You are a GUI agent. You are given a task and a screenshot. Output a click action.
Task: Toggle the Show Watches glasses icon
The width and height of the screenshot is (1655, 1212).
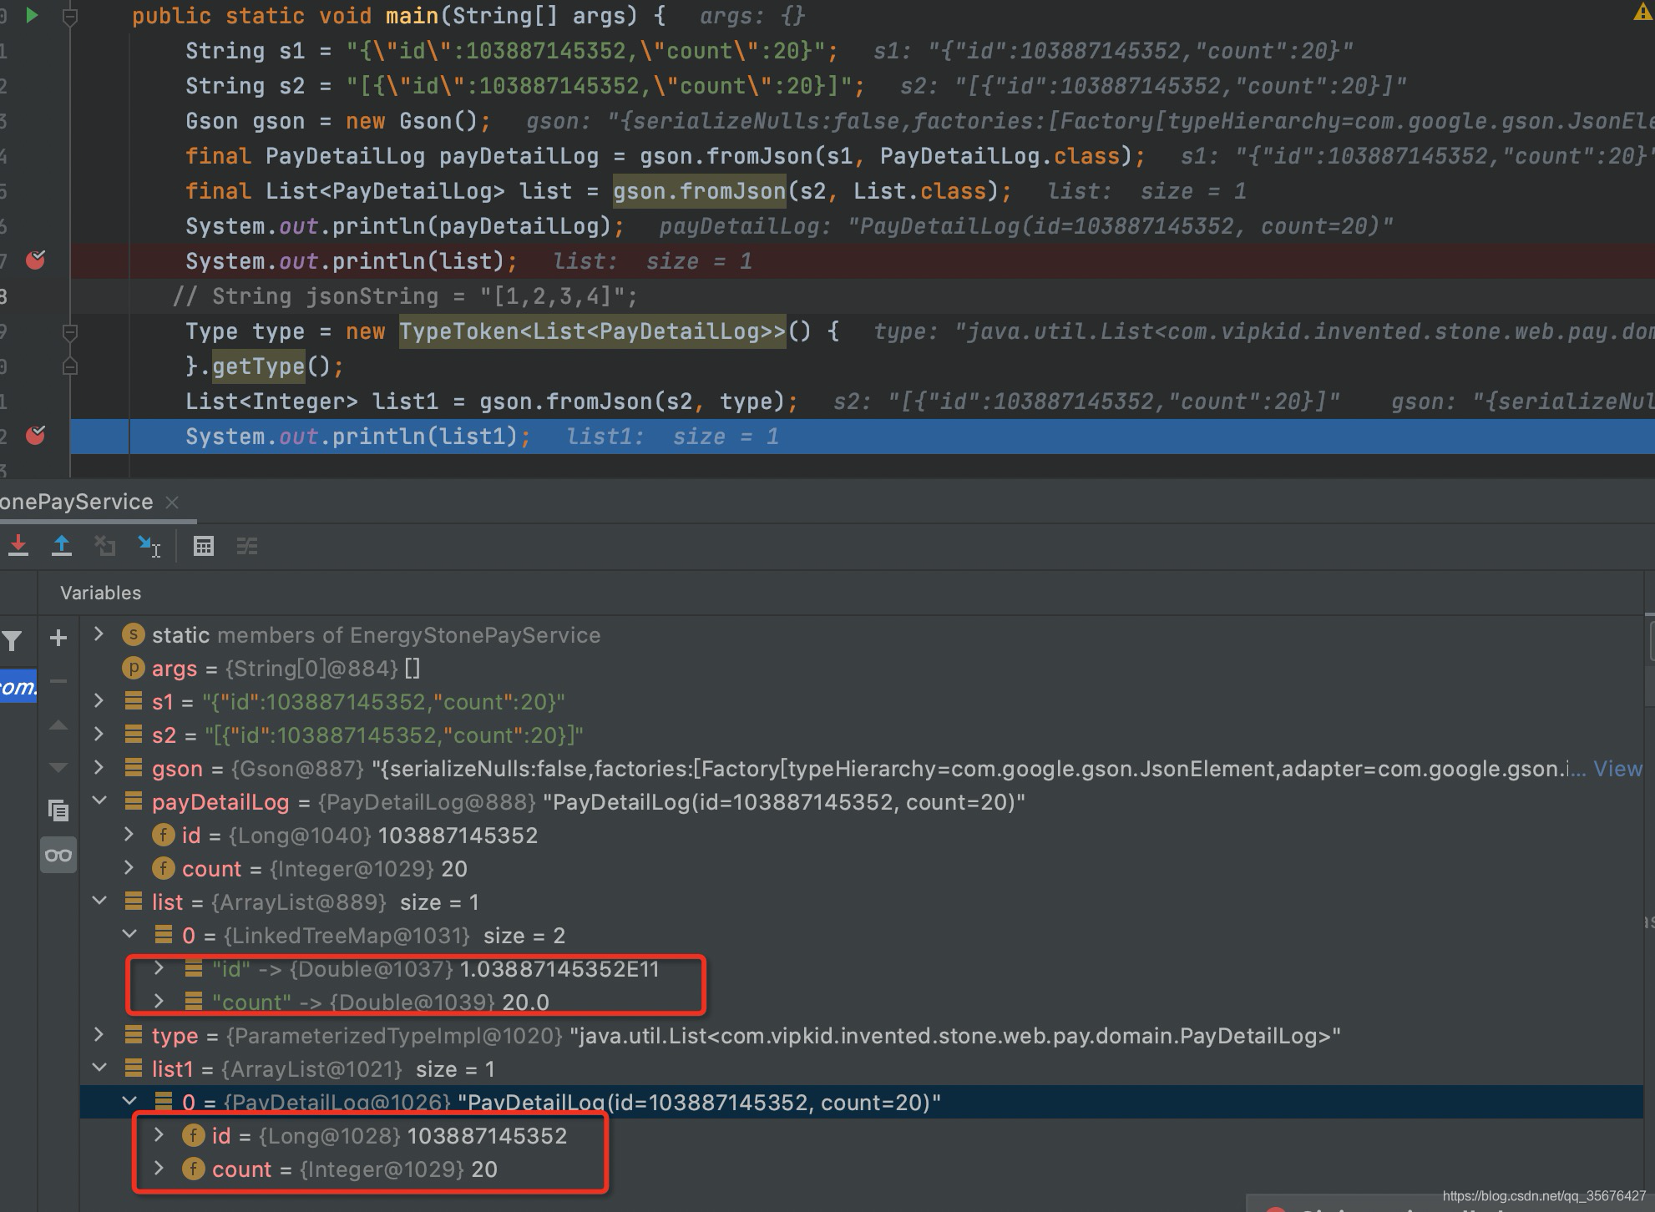point(58,855)
